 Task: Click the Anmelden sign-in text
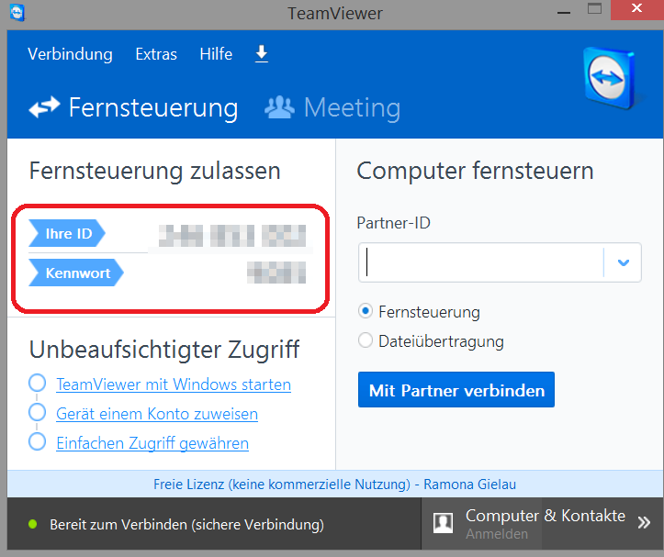pyautogui.click(x=497, y=534)
